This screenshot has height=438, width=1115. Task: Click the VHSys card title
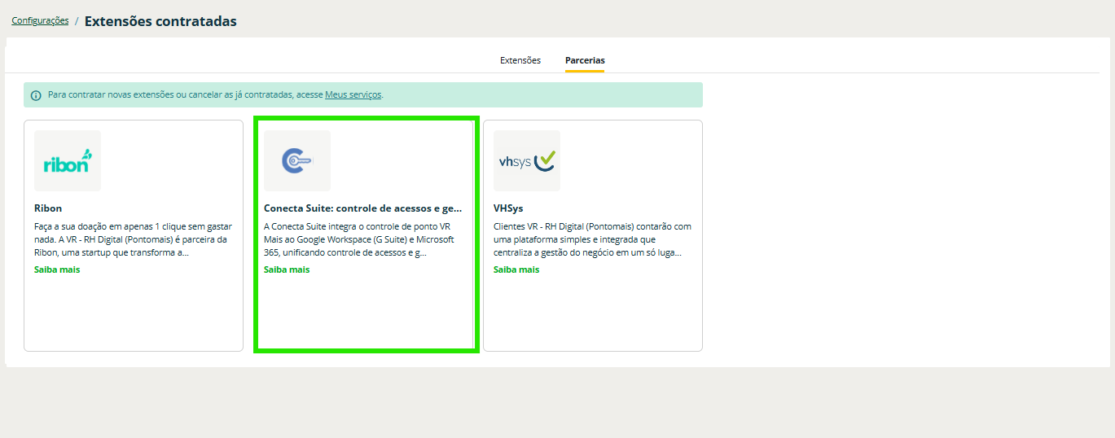point(508,208)
